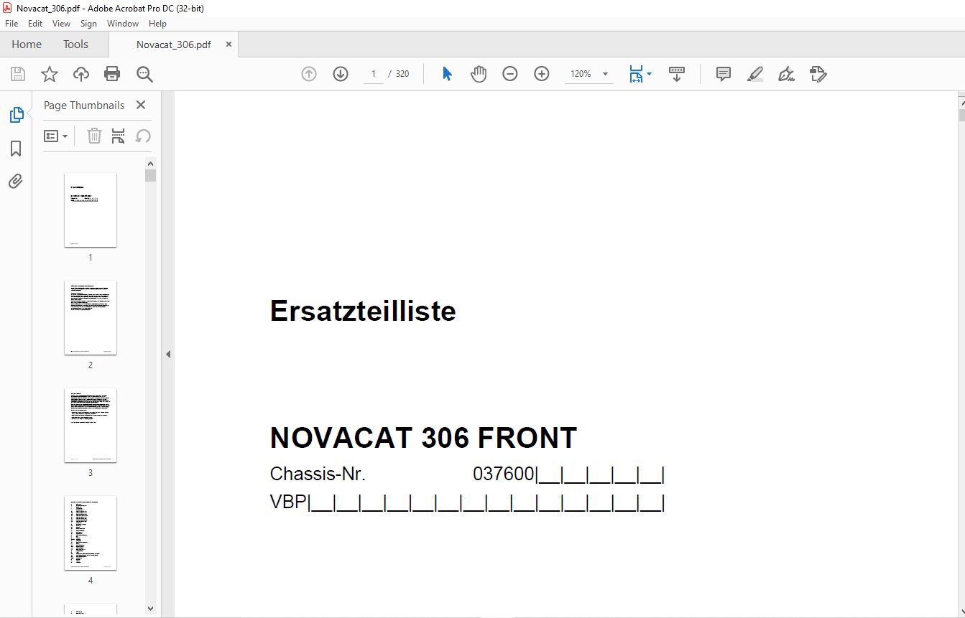Click the scrolling mode keyboard icon
Image resolution: width=965 pixels, height=618 pixels.
click(677, 74)
